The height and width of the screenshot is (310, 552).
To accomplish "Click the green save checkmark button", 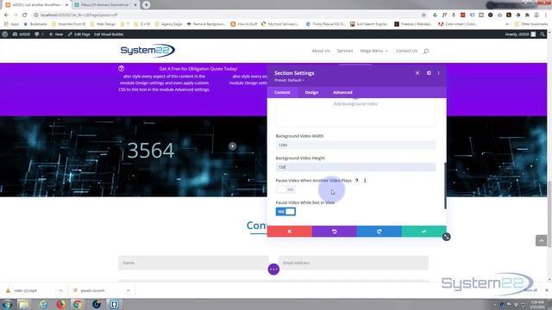I will [x=423, y=232].
